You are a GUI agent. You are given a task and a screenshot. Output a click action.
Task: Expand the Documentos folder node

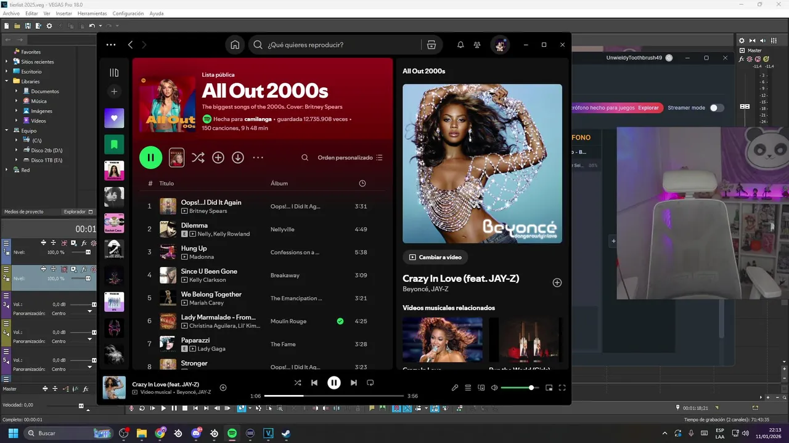click(17, 91)
